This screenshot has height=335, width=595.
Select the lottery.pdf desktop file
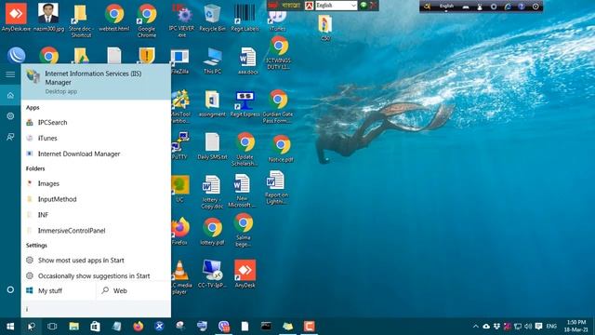click(212, 232)
